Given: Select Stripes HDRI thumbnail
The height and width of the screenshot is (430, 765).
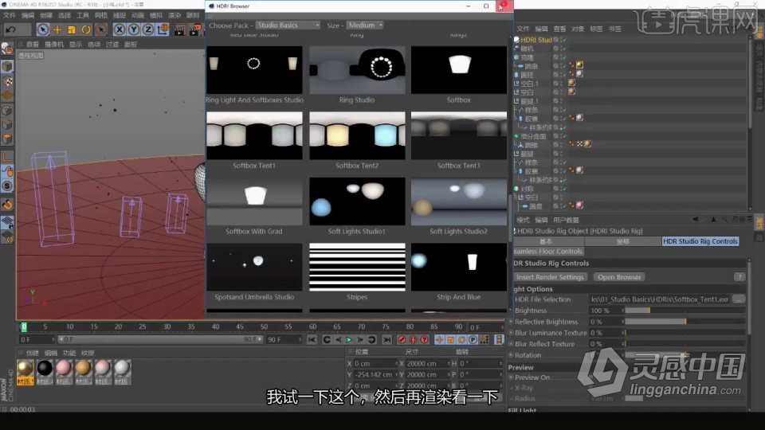Looking at the screenshot, I should pos(357,267).
